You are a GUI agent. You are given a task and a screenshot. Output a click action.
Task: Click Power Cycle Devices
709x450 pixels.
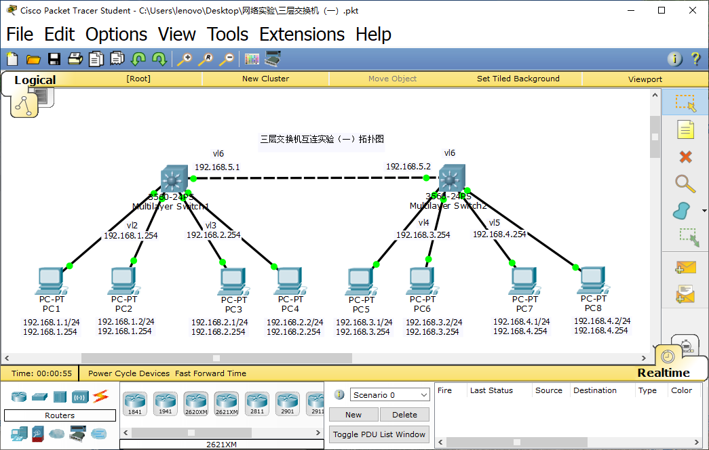129,373
